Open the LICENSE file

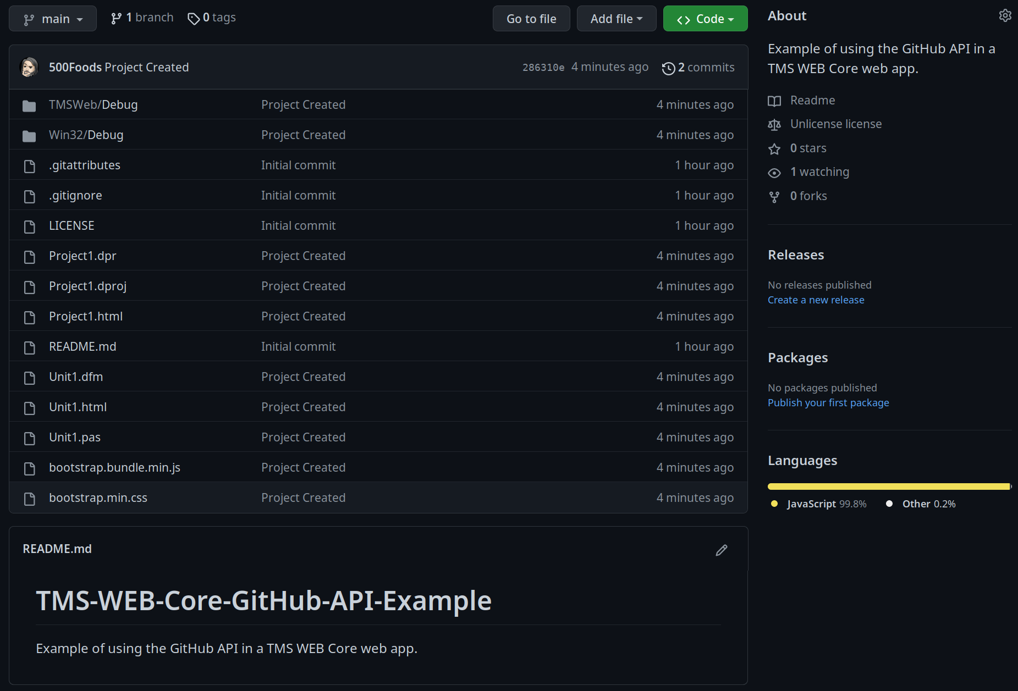tap(71, 225)
